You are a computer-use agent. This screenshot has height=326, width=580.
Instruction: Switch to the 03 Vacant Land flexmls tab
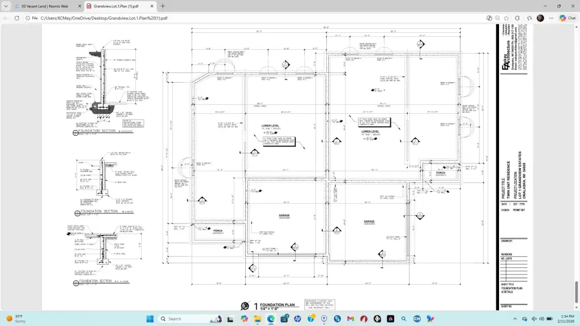tap(45, 6)
